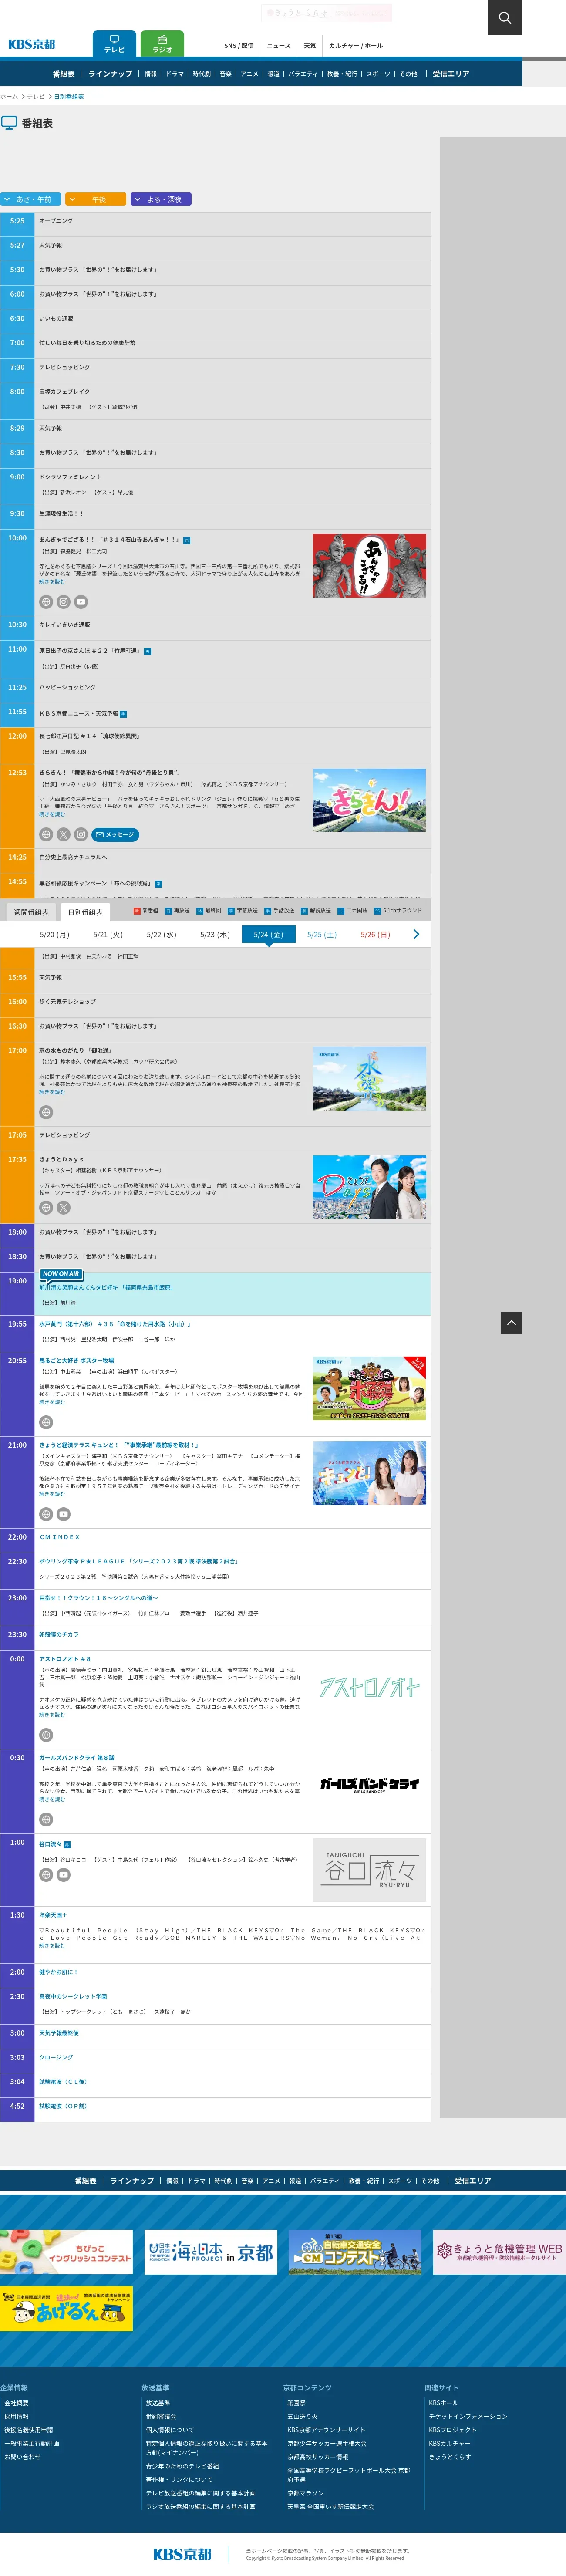Expand 続きを読む for 馬ごと大好き ポスター牧場

click(x=52, y=1402)
